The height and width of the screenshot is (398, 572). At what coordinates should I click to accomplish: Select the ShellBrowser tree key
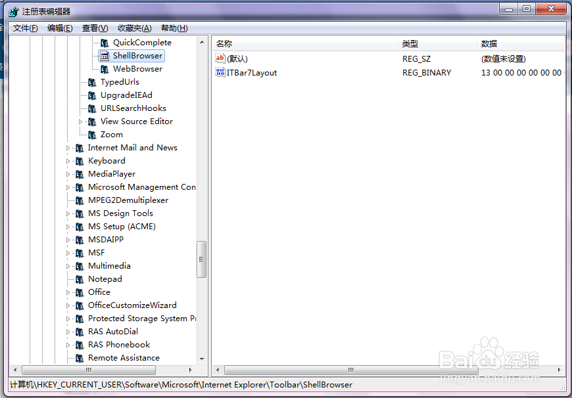pos(137,56)
